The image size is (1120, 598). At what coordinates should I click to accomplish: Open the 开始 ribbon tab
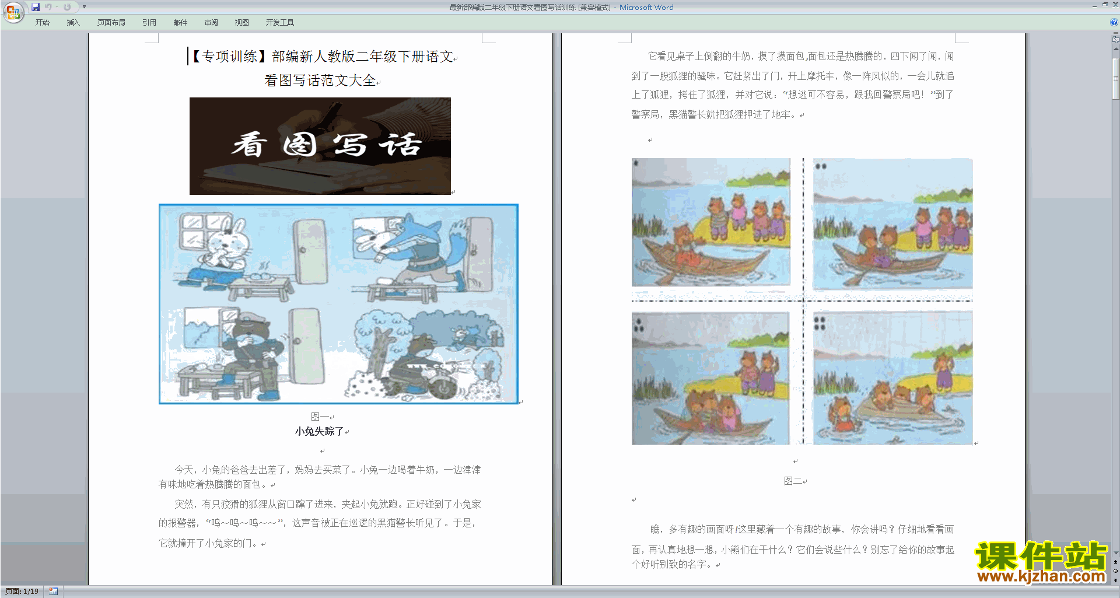coord(42,22)
